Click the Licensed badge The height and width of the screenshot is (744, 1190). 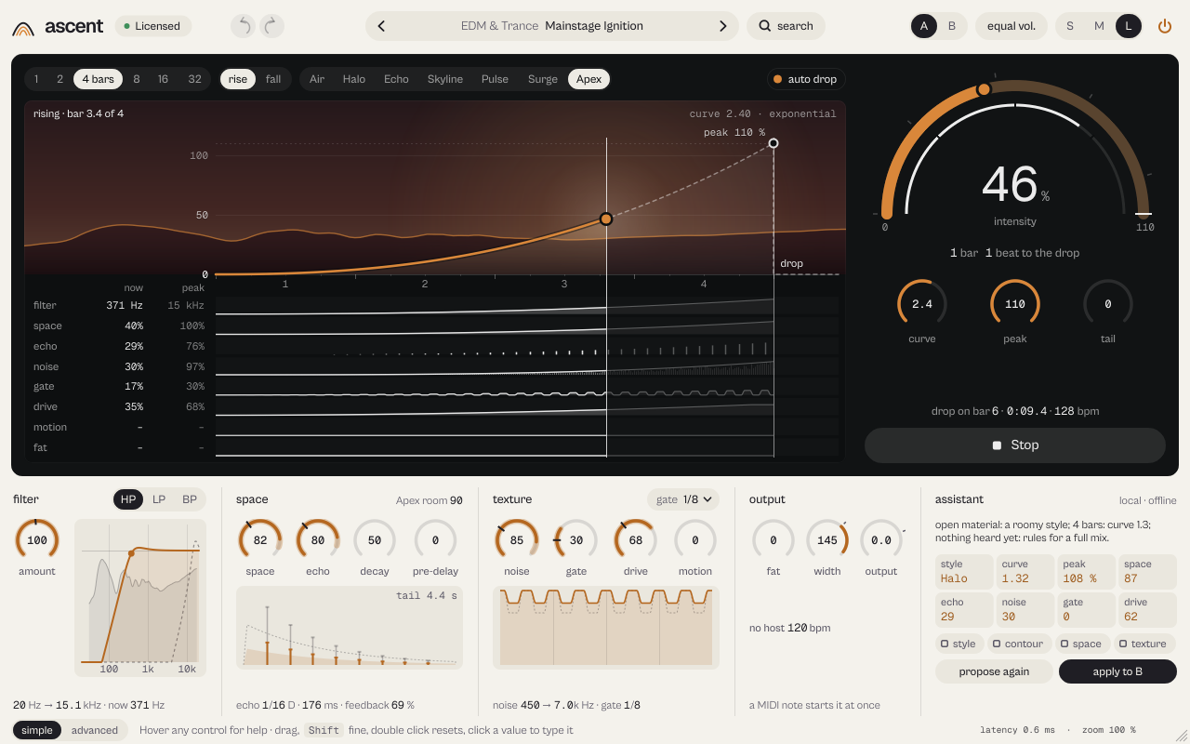point(153,26)
